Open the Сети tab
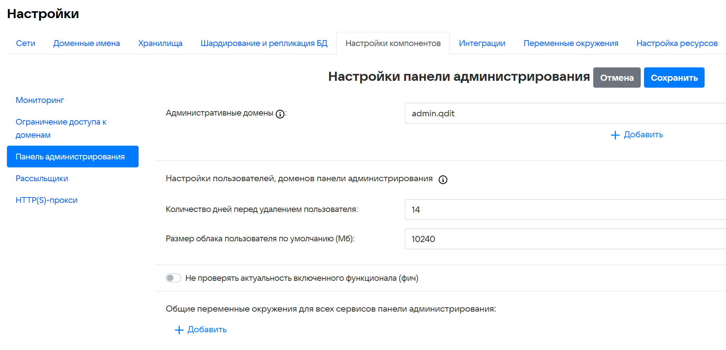726x350 pixels. click(25, 43)
